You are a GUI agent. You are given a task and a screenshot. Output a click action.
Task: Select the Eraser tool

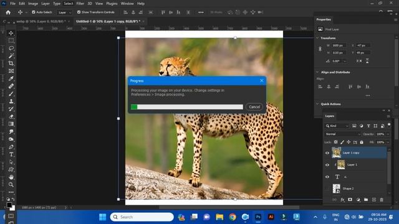click(x=11, y=116)
